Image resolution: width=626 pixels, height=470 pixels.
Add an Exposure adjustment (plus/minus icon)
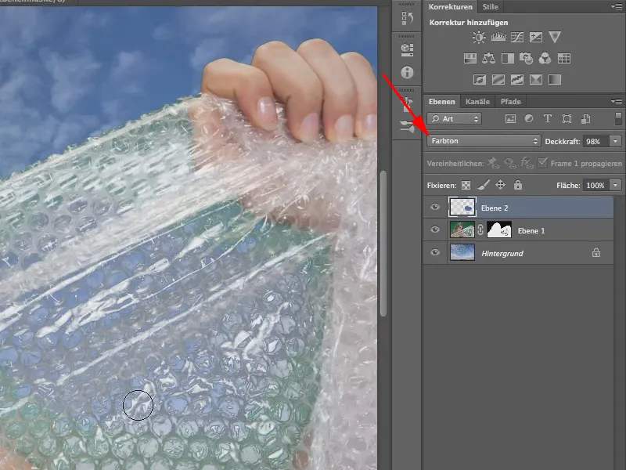point(536,37)
